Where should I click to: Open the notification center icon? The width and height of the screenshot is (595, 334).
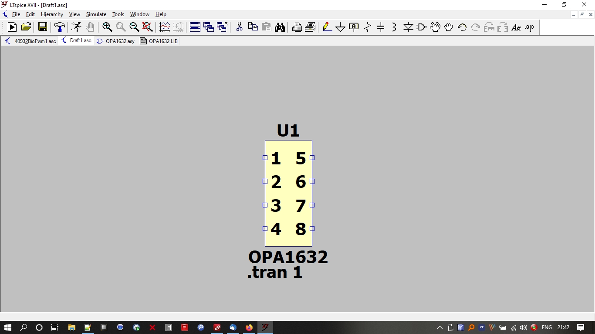pyautogui.click(x=581, y=327)
